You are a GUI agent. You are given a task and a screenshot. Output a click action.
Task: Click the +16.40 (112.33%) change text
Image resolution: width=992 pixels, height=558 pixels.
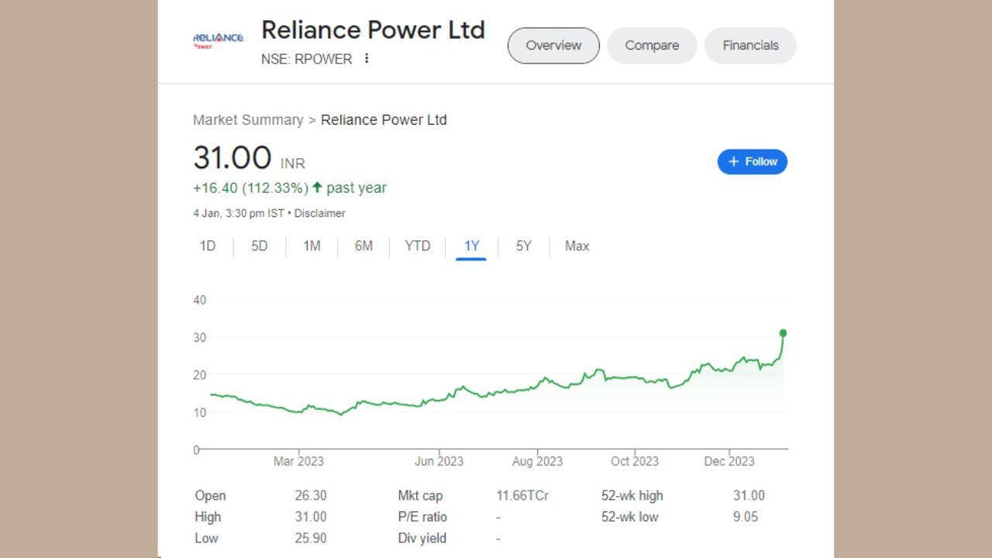click(250, 188)
